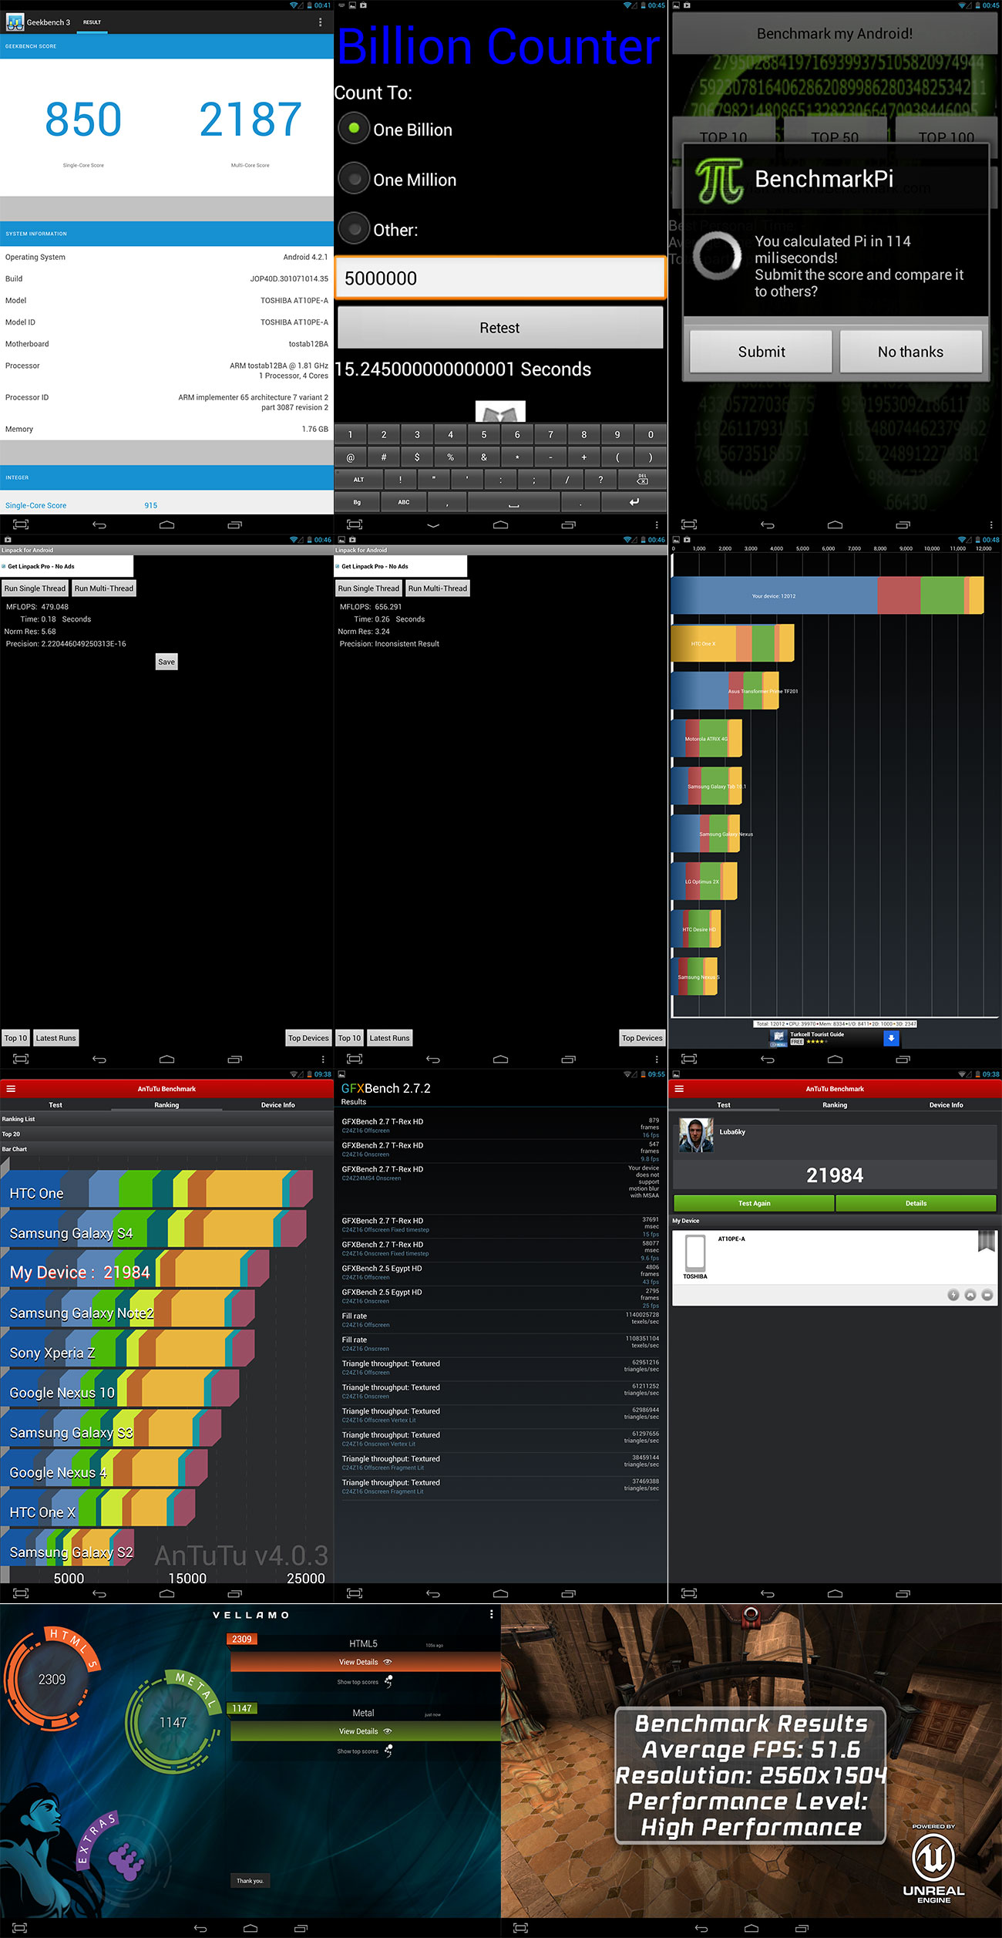Choose the Other count option radio button

[354, 229]
